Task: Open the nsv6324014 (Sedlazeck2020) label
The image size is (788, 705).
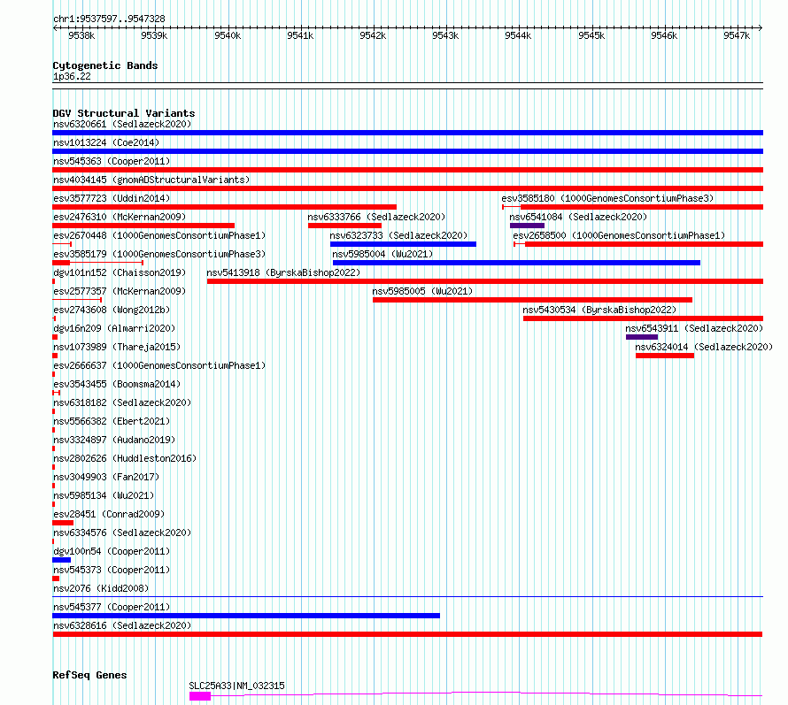Action: tap(704, 347)
